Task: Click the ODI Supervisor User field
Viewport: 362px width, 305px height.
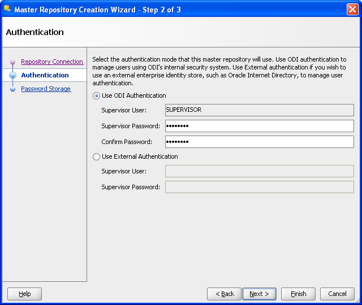Action: (260, 110)
